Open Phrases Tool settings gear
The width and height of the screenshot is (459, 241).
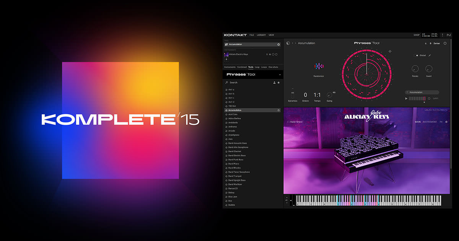coord(445,43)
